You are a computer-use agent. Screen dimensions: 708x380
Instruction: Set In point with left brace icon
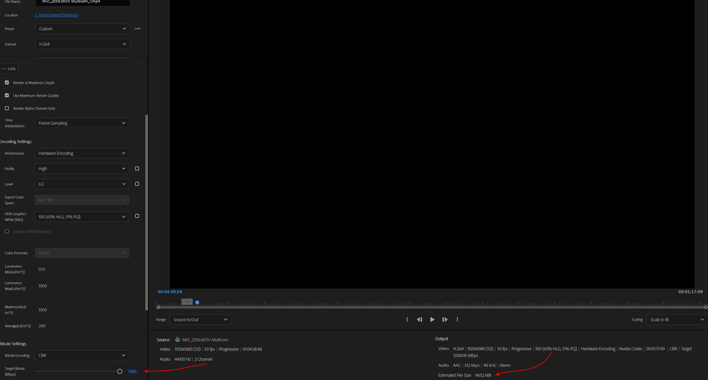tap(407, 320)
